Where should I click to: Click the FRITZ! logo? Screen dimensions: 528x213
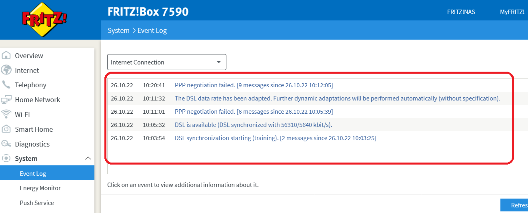(x=44, y=19)
